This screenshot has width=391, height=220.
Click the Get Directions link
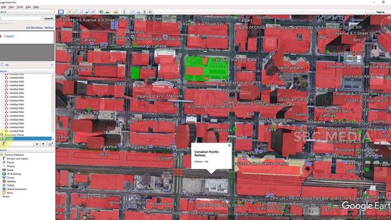(34, 28)
